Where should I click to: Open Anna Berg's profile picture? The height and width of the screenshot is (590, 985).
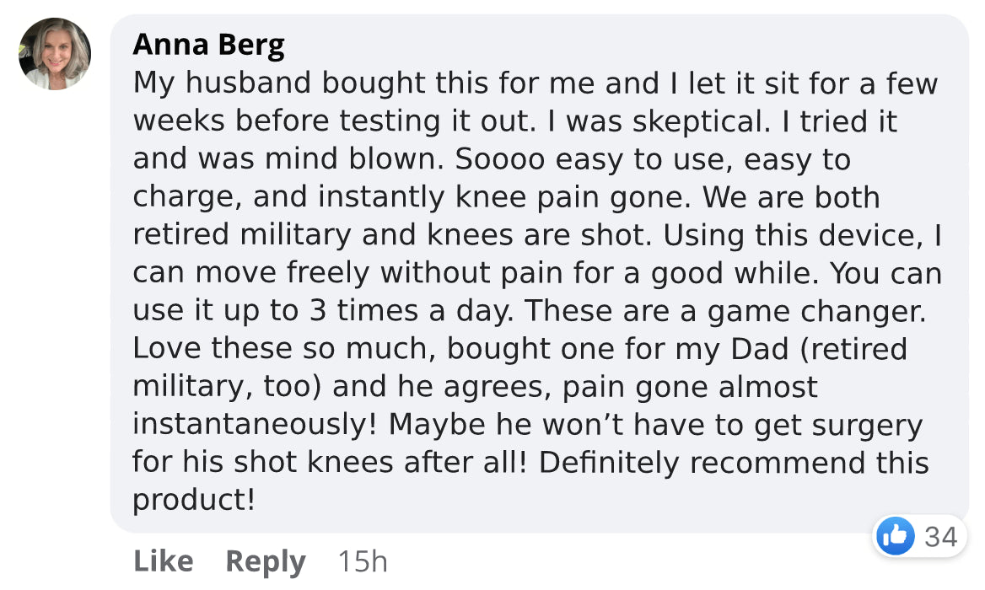55,54
